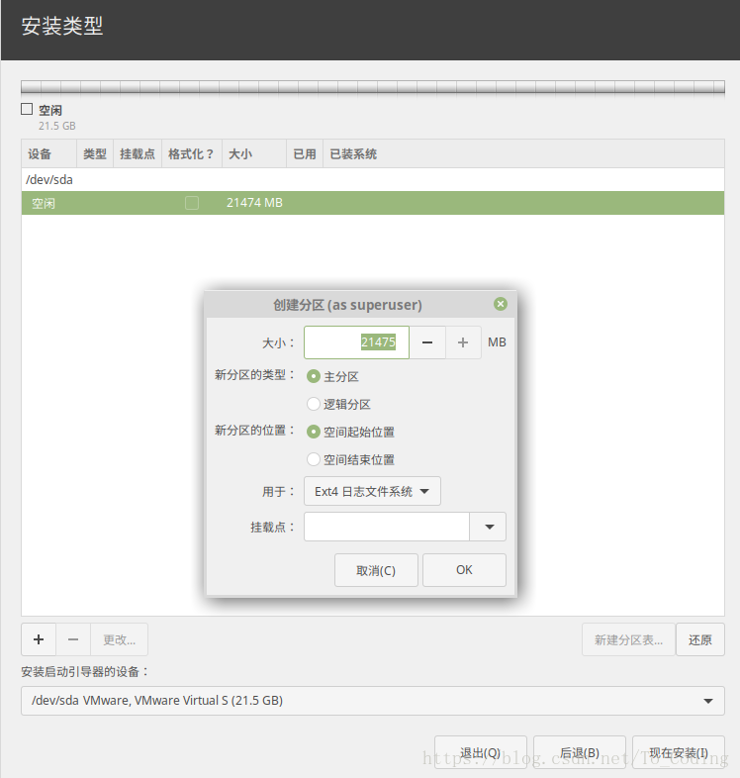This screenshot has height=778, width=740.
Task: Cancel with the 取消(C) button
Action: [x=376, y=570]
